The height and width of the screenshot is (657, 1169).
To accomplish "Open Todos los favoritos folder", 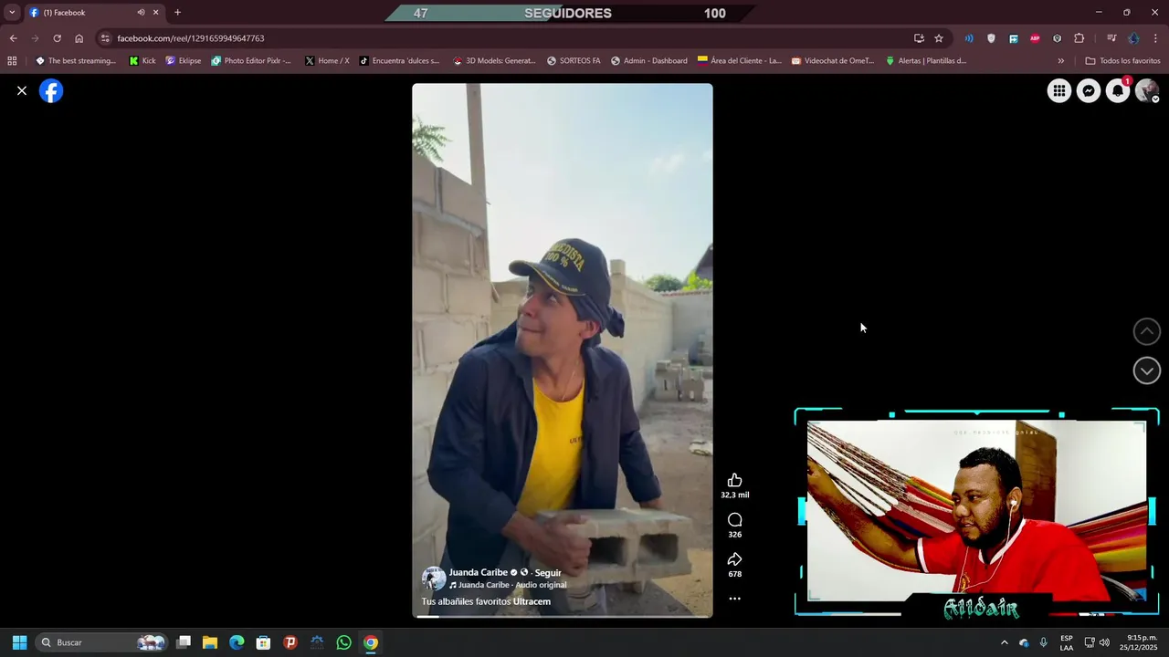I will (x=1122, y=61).
